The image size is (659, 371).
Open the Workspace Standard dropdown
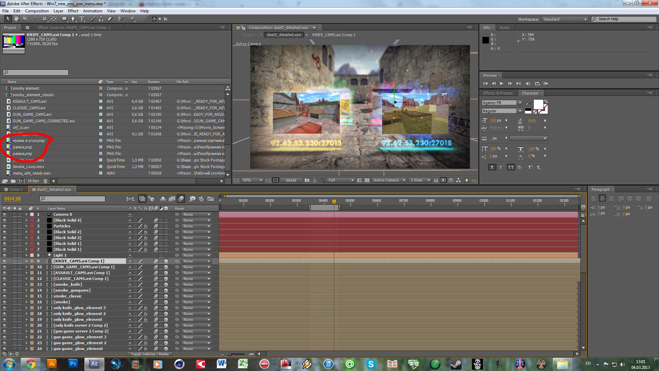(x=565, y=19)
